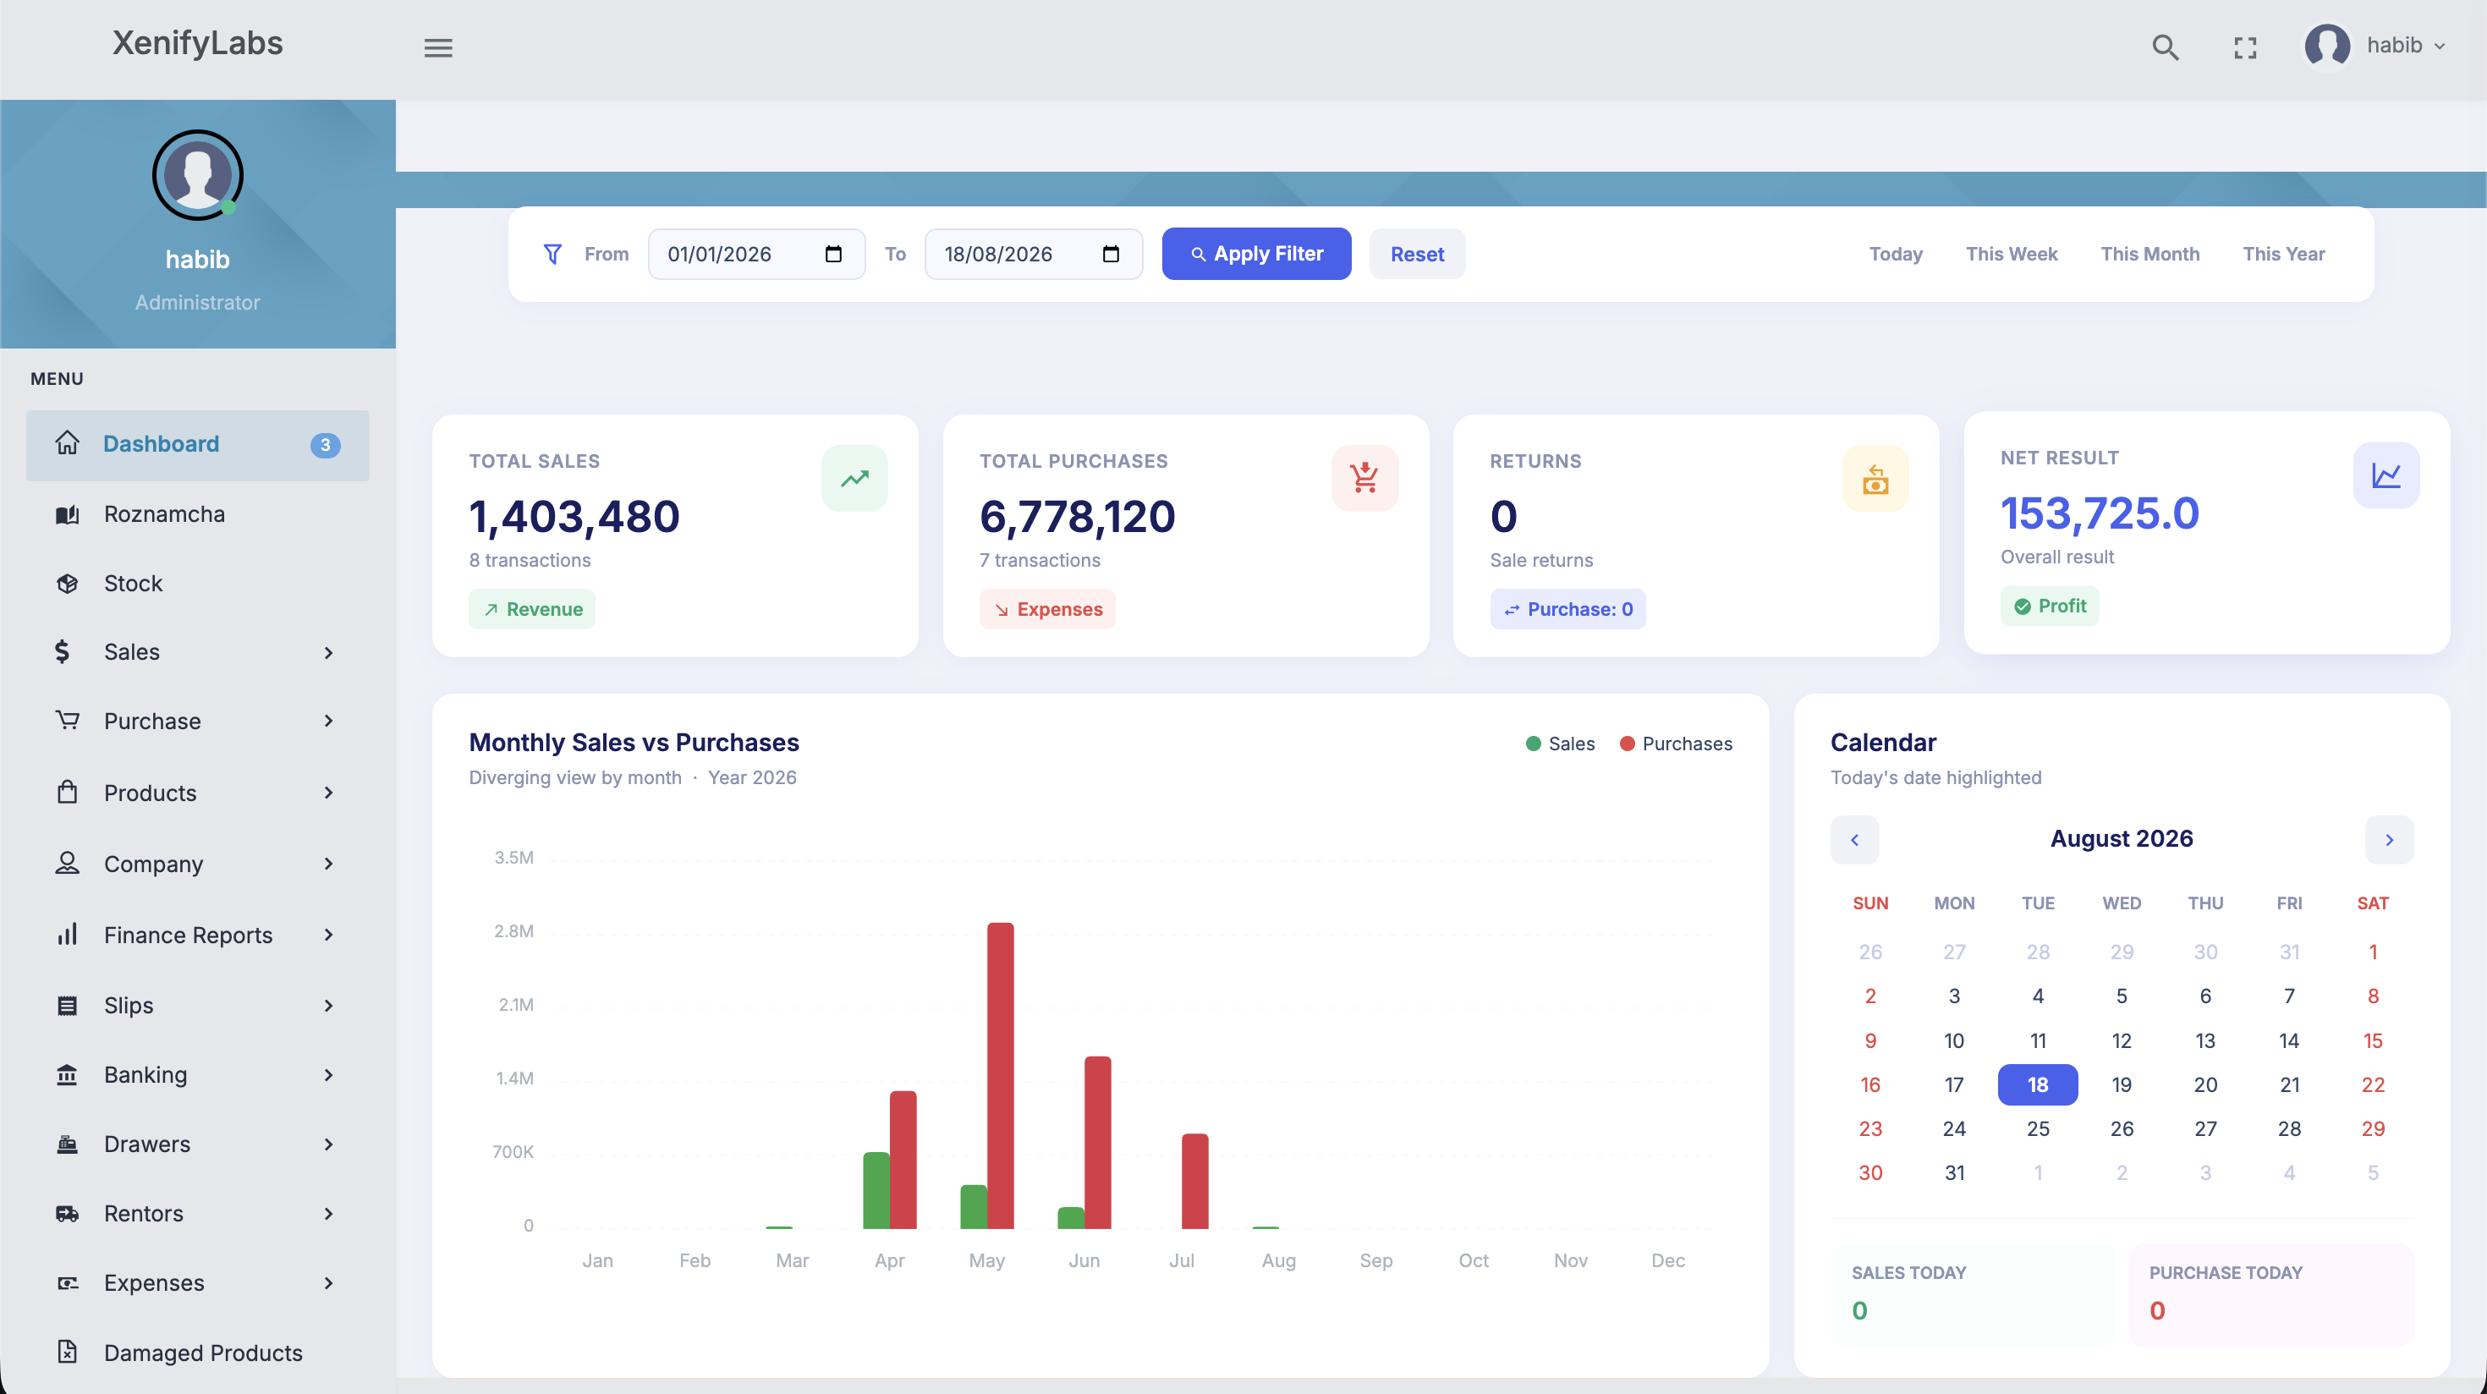Image resolution: width=2487 pixels, height=1394 pixels.
Task: Click the Stock cube icon
Action: pos(67,583)
